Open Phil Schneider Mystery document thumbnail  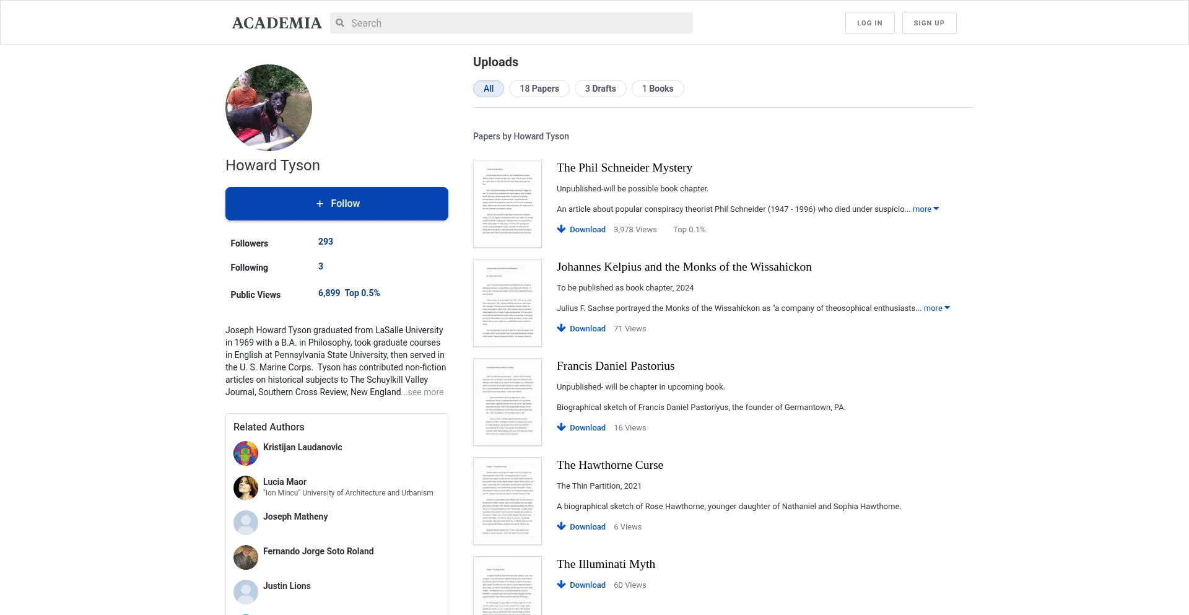pos(507,204)
